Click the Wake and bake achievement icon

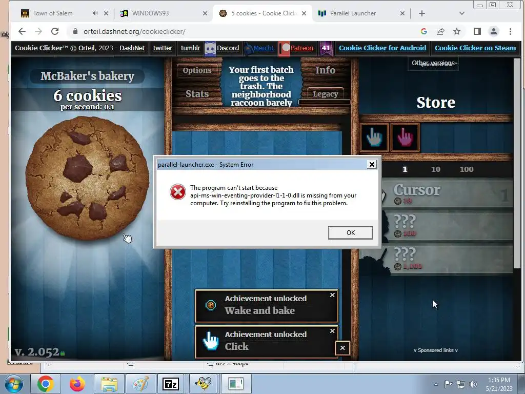click(211, 305)
